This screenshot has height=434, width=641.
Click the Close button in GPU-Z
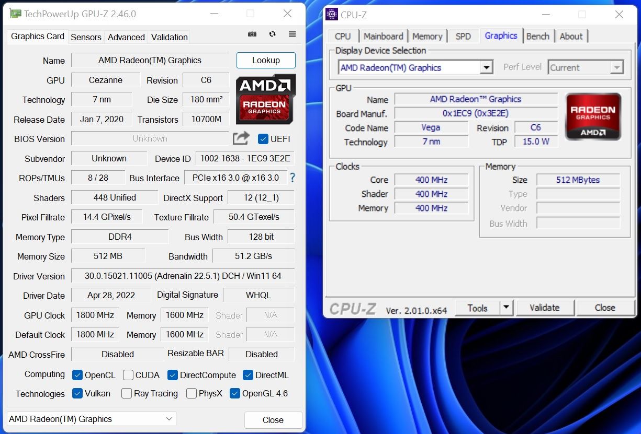273,420
